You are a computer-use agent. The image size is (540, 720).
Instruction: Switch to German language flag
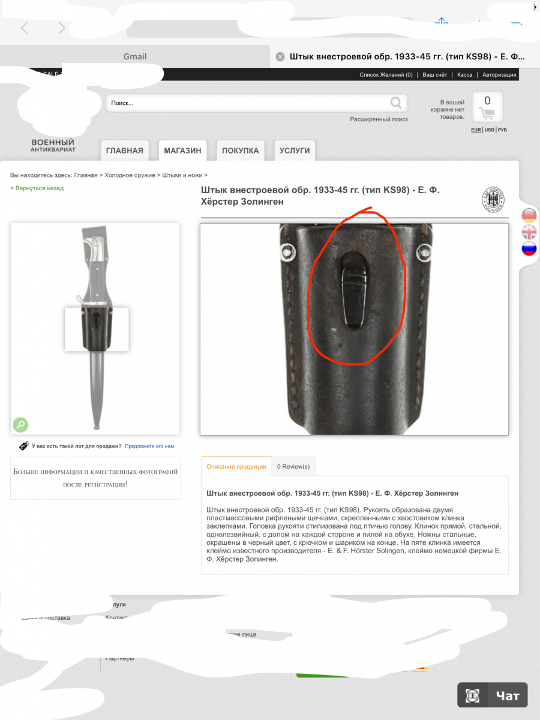coord(529,215)
